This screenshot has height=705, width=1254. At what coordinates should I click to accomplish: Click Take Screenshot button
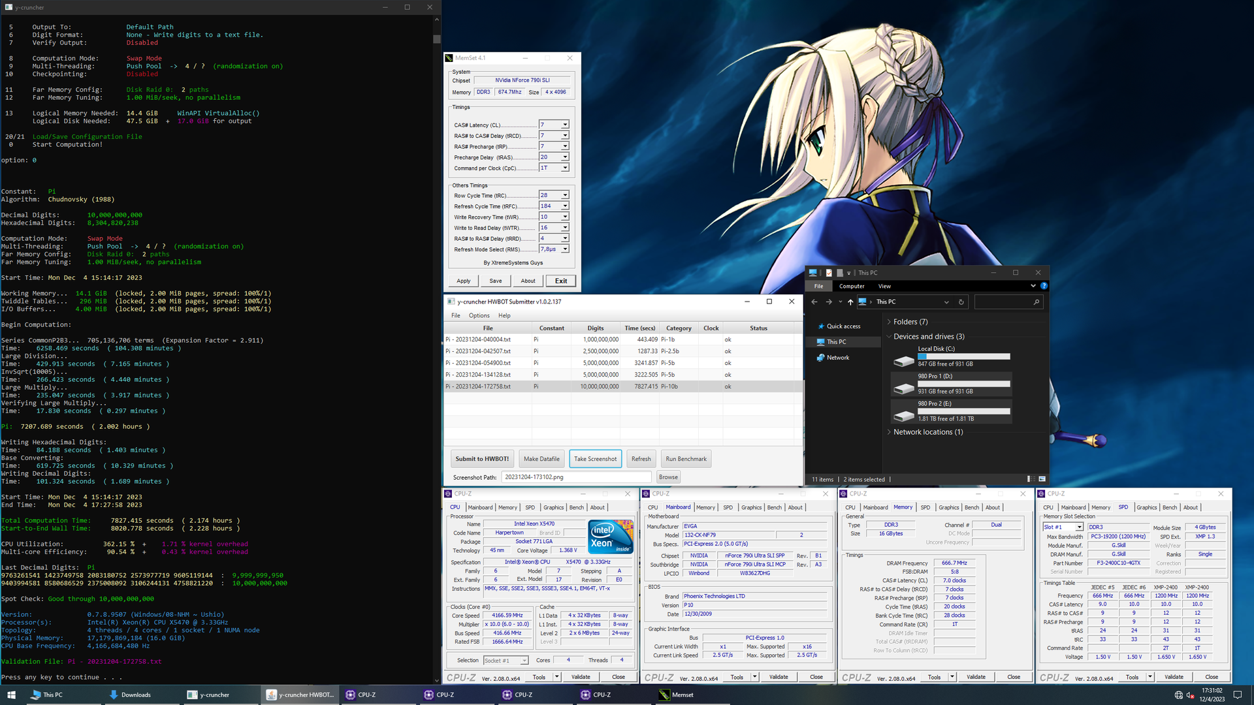(595, 459)
